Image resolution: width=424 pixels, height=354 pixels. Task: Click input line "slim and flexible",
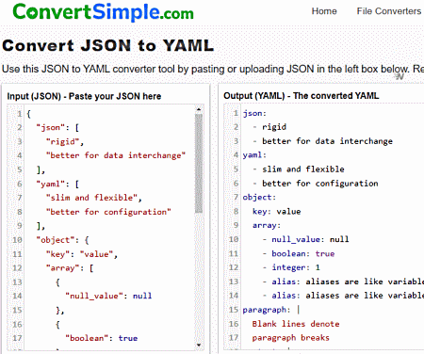click(x=94, y=198)
